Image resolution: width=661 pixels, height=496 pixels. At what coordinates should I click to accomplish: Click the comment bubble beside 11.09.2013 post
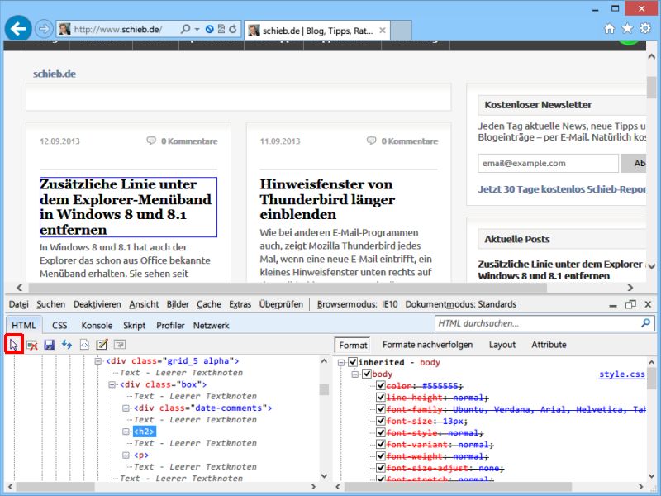click(371, 141)
